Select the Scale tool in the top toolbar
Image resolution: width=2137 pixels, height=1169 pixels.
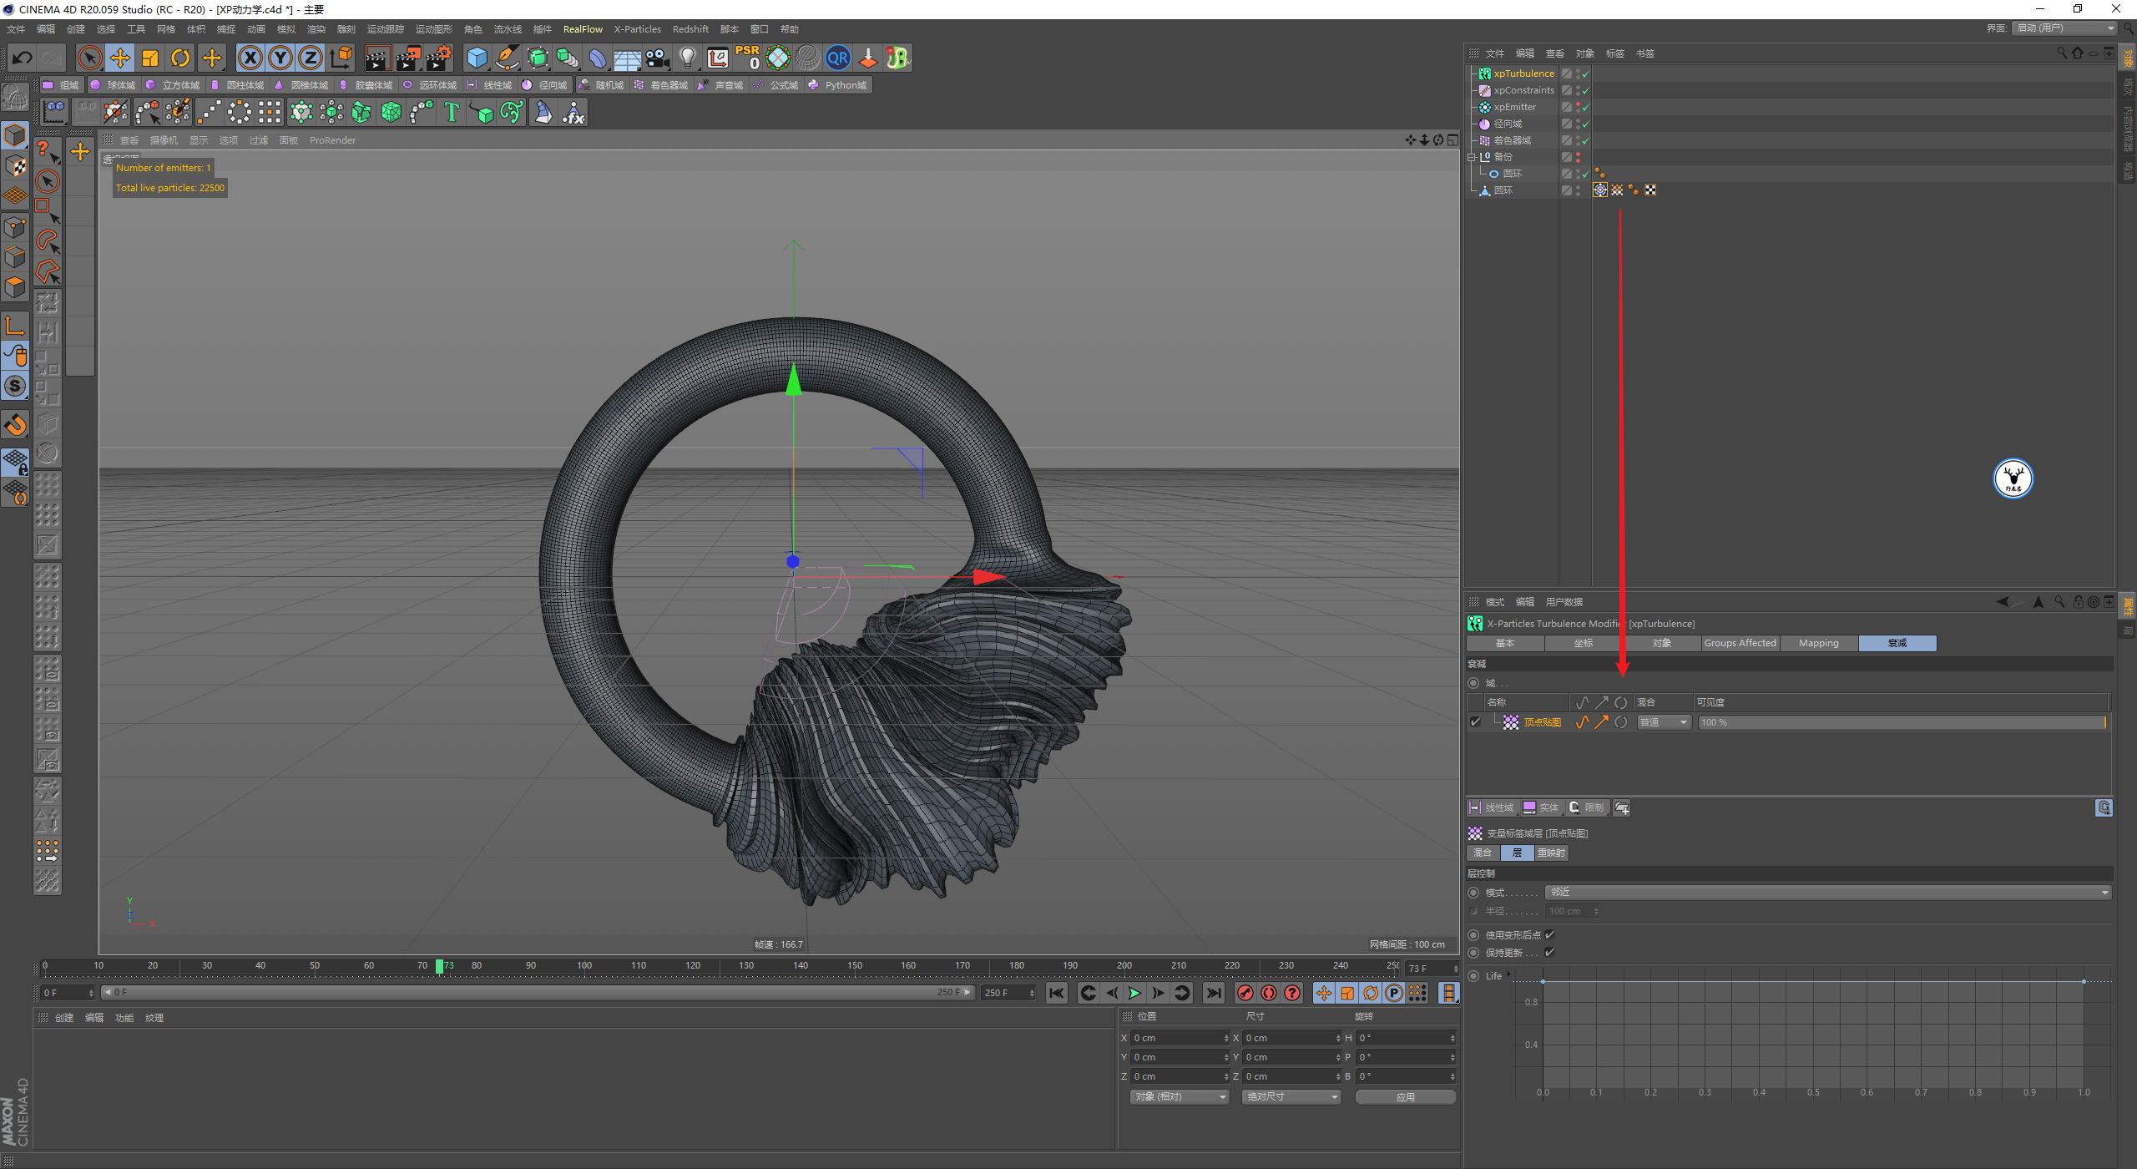pyautogui.click(x=150, y=58)
